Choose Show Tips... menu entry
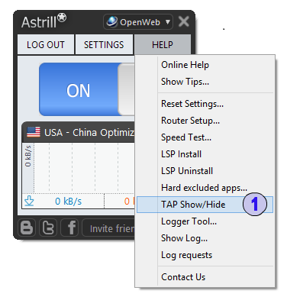287x297 pixels. click(x=185, y=82)
